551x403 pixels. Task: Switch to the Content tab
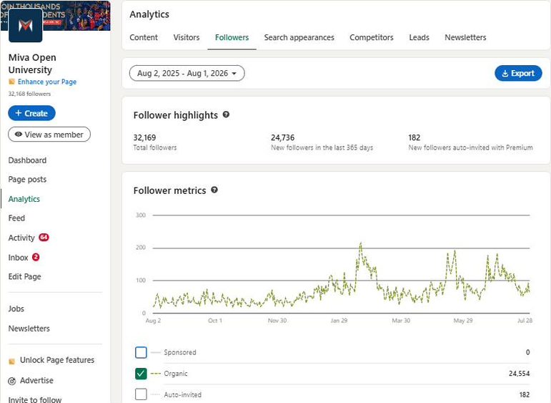[144, 37]
